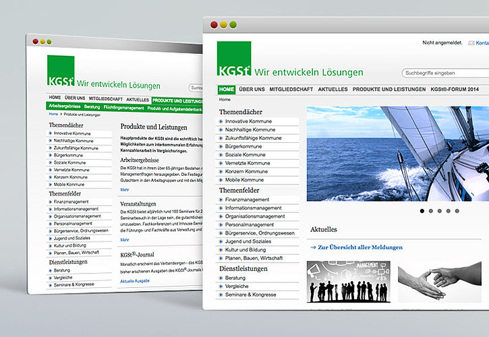Select the third slideshow indicator dot

pyautogui.click(x=440, y=211)
